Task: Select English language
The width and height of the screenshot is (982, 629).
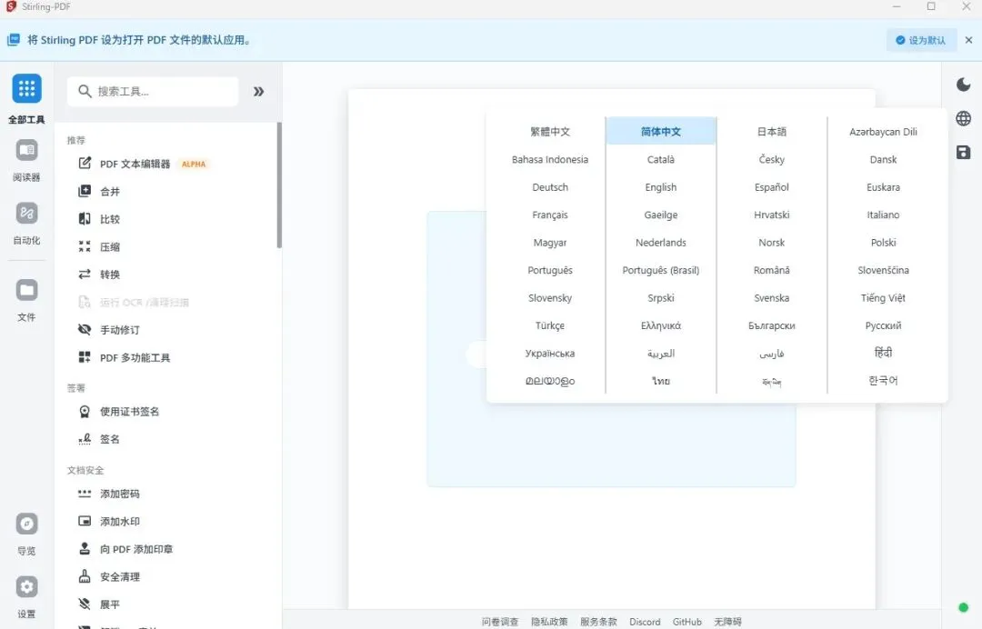Action: click(661, 187)
